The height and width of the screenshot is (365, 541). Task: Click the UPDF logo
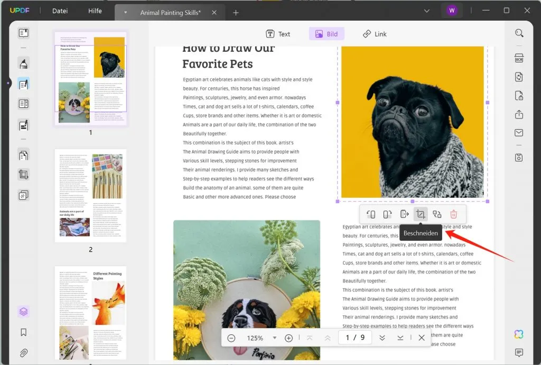pos(20,11)
